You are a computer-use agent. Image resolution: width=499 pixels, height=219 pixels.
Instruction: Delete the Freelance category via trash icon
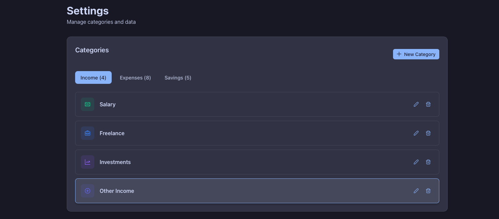coord(428,133)
